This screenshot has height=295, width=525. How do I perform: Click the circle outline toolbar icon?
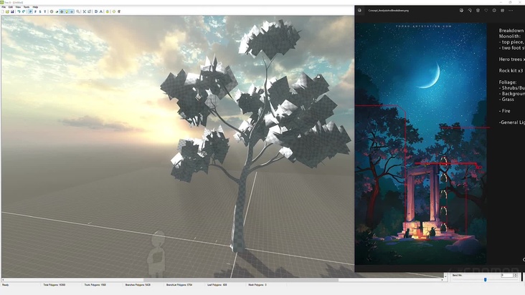52,11
